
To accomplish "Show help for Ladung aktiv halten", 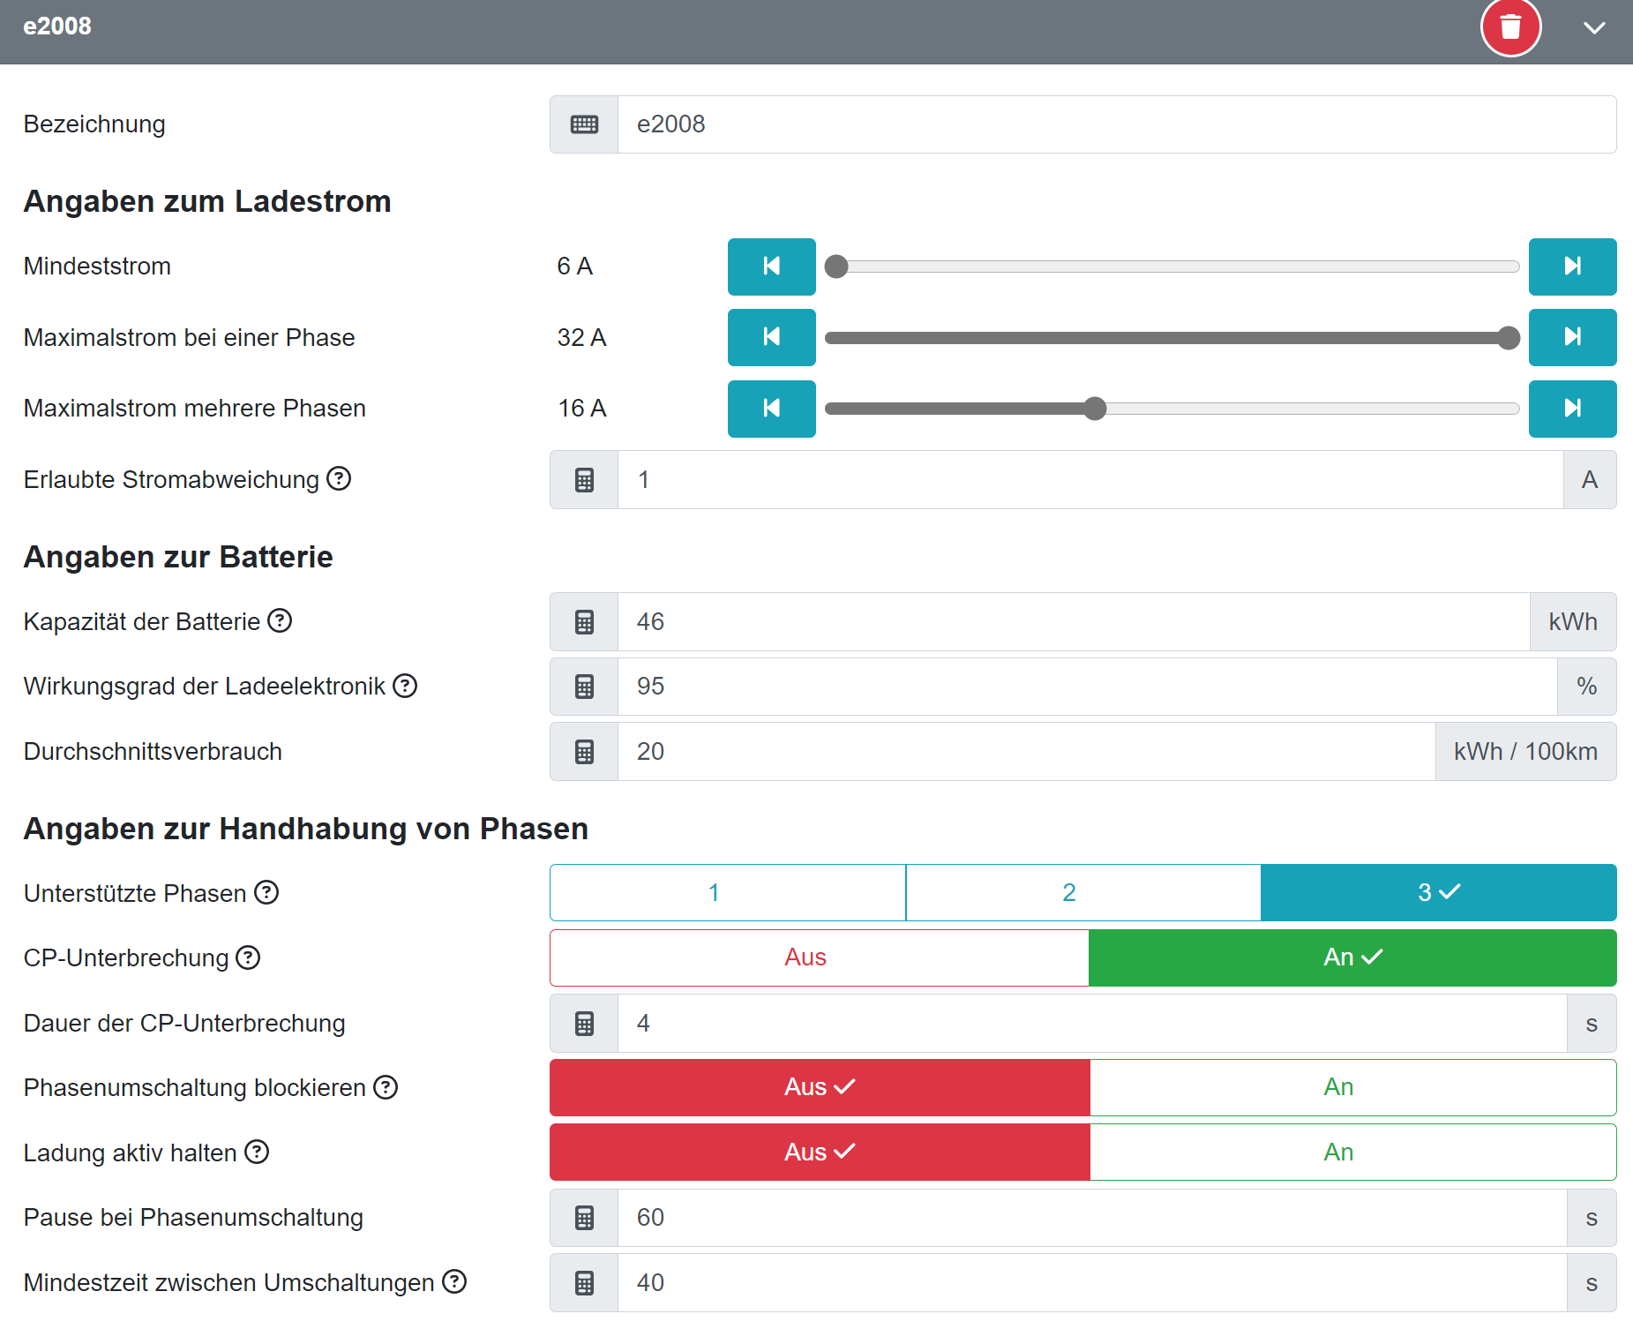I will [x=257, y=1152].
